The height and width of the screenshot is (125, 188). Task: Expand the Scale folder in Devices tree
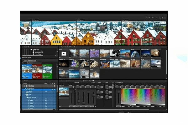click(25, 94)
